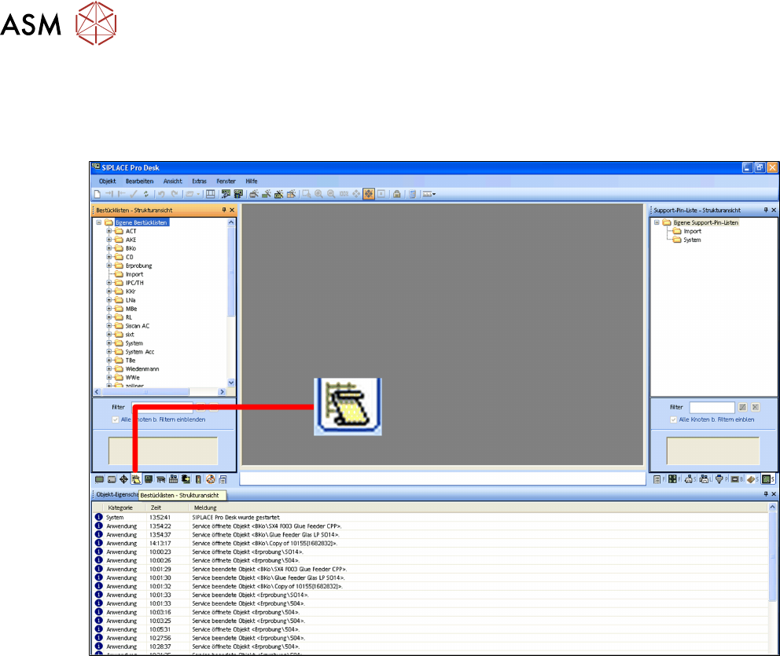Click the zoom out magnifier icon
This screenshot has width=780, height=656.
point(331,194)
